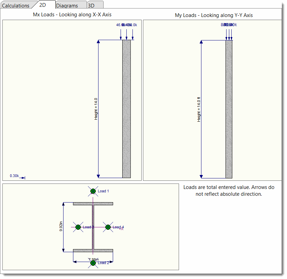Open the Calculations tab
This screenshot has width=287, height=279.
coord(16,5)
